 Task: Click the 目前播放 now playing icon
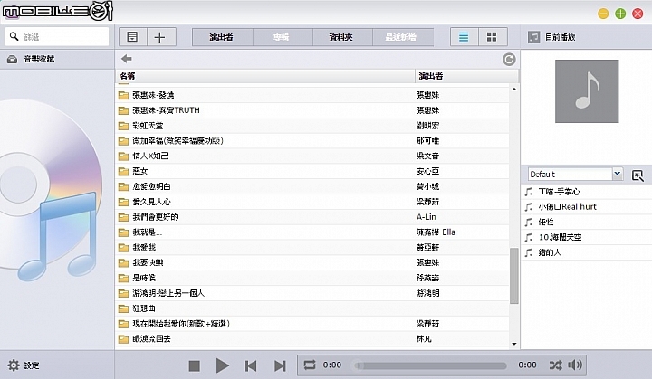pyautogui.click(x=534, y=37)
